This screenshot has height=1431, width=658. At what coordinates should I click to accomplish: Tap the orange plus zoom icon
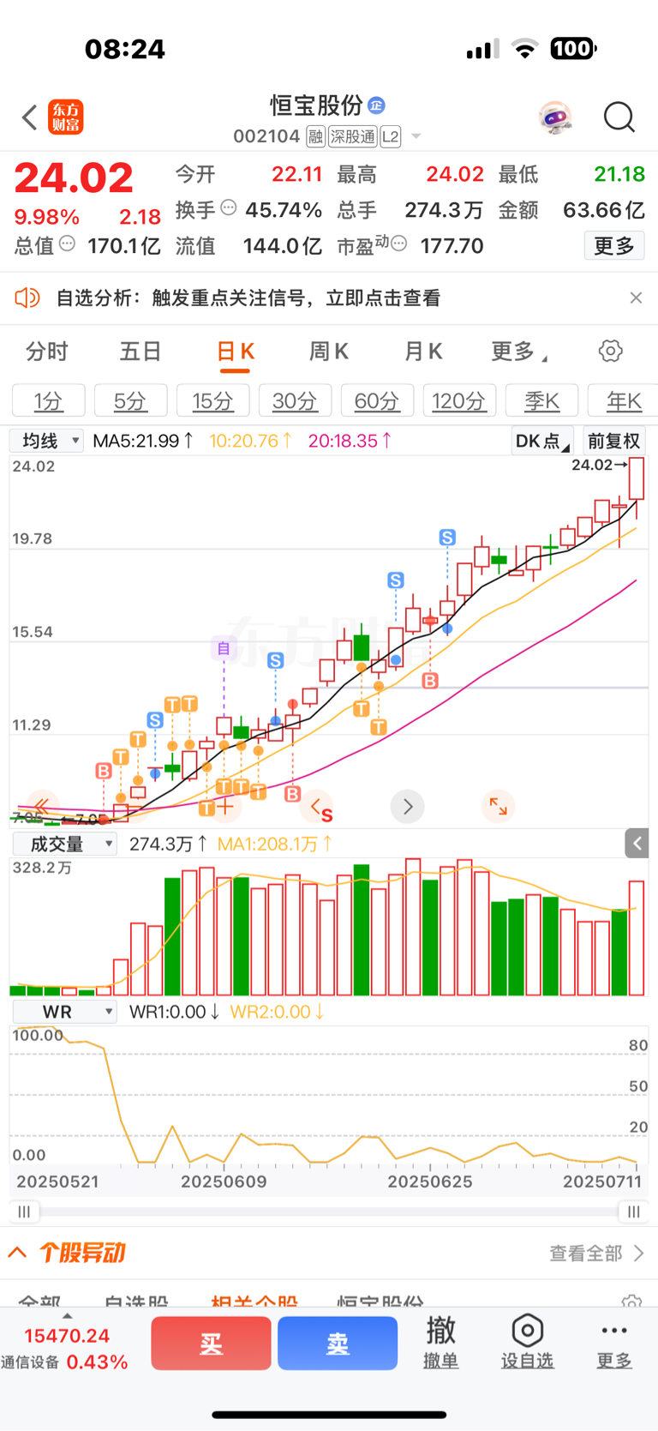coord(225,806)
